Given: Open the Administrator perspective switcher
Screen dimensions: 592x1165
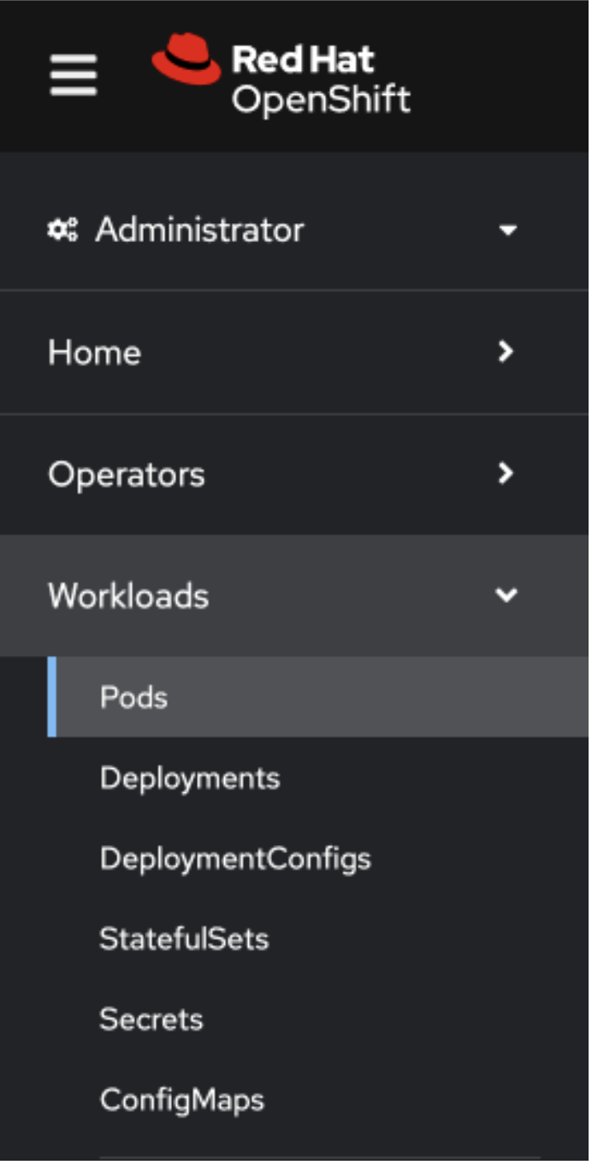Looking at the screenshot, I should 294,229.
